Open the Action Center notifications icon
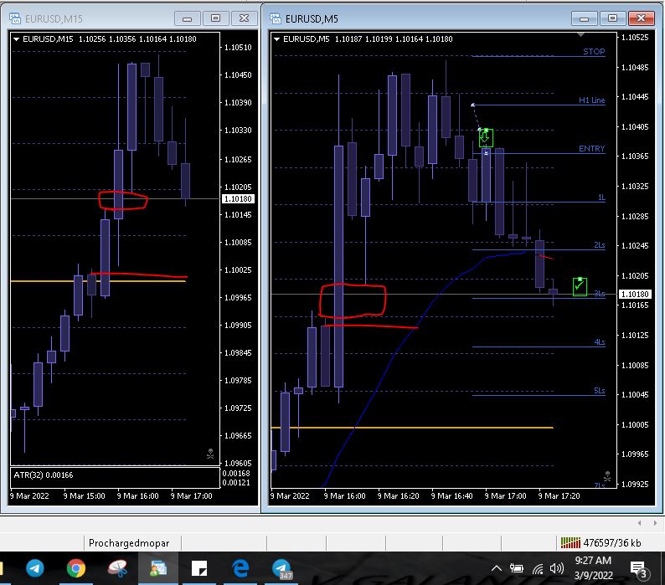 [640, 569]
